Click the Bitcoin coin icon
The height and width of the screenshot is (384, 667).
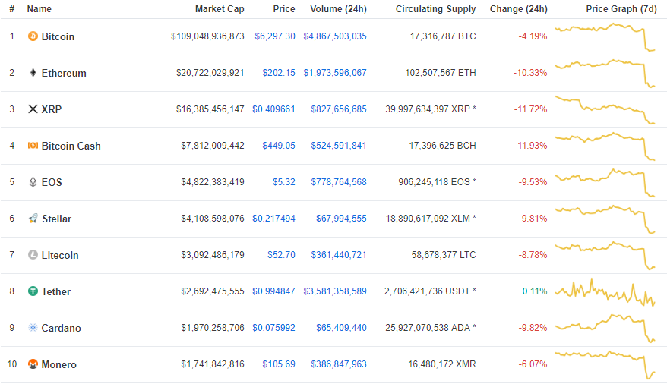[x=33, y=36]
